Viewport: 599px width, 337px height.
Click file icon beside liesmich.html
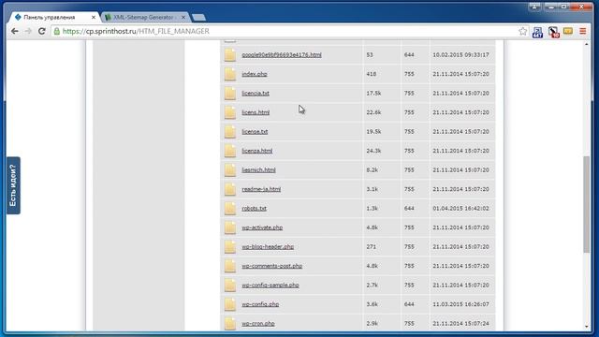pos(230,169)
